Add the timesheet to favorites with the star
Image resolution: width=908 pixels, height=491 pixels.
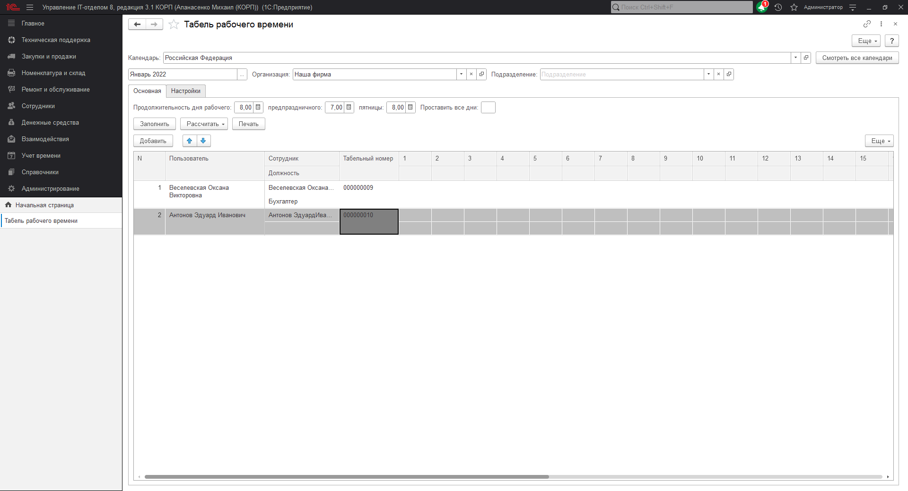click(174, 25)
